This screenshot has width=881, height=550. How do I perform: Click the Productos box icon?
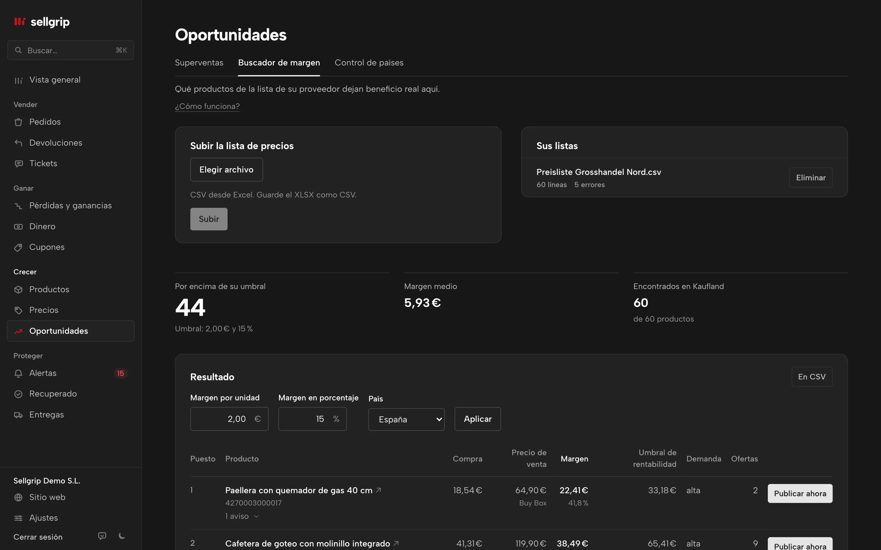(x=18, y=290)
